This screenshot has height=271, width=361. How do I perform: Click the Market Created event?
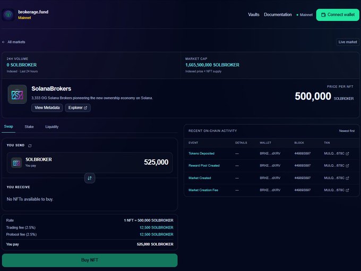[x=200, y=178]
